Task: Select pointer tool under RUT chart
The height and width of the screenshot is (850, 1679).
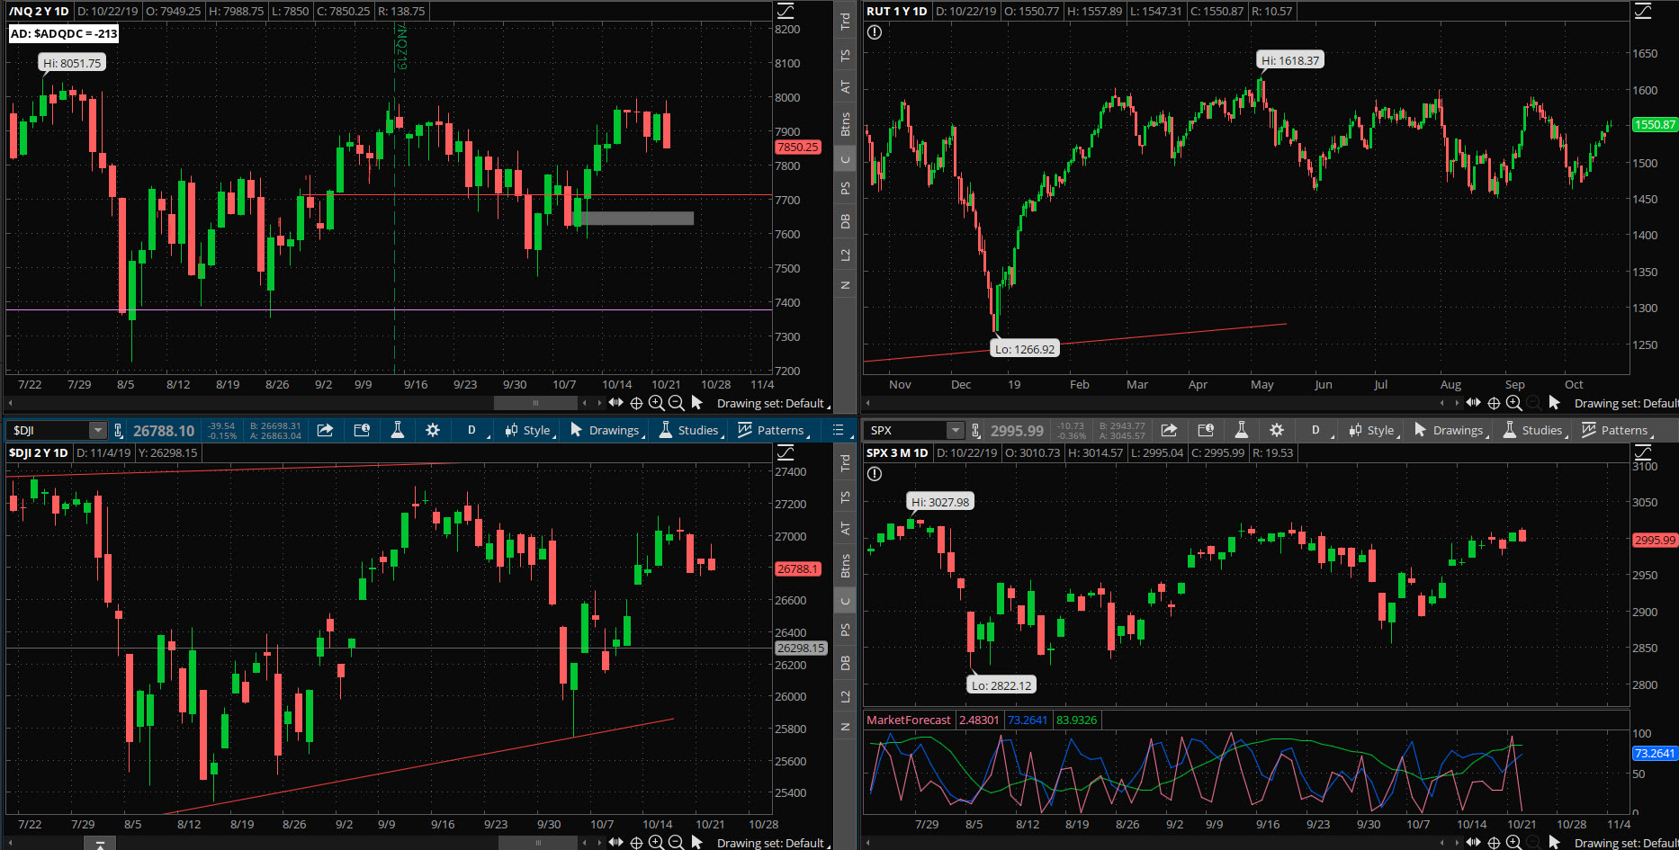Action: [1554, 403]
